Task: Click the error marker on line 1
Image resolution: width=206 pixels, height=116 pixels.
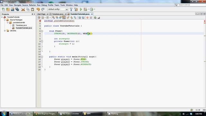Action: point(40,21)
